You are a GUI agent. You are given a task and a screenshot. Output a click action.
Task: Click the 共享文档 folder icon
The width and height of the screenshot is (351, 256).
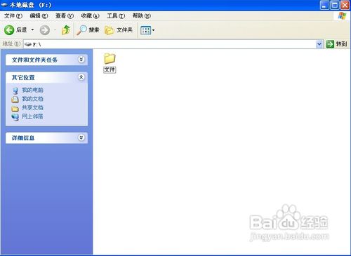15,109
